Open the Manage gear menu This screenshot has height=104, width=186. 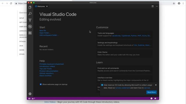30,94
